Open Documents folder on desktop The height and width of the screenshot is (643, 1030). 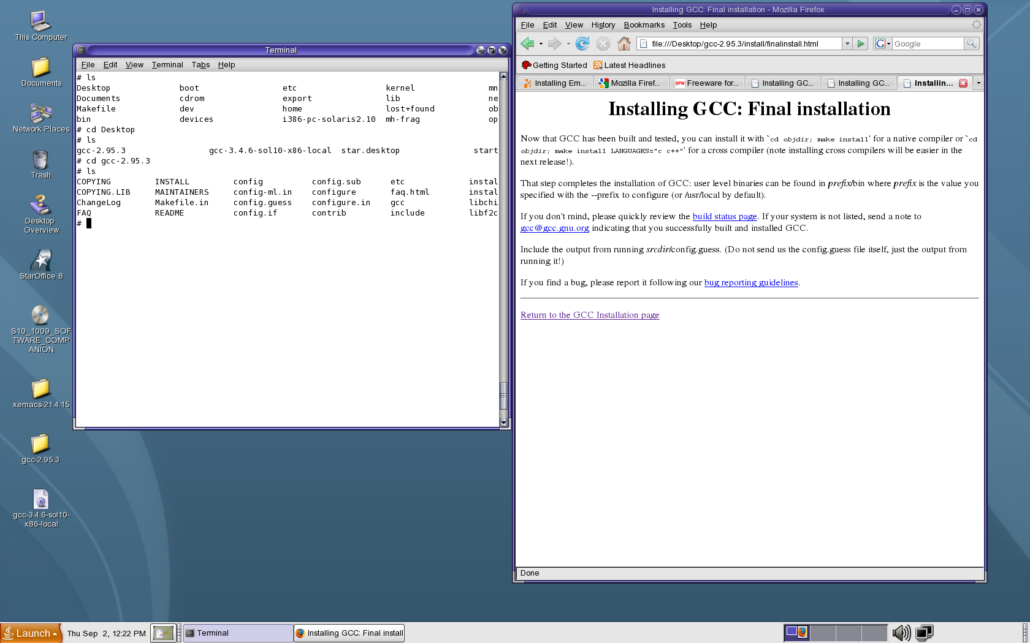pyautogui.click(x=41, y=72)
